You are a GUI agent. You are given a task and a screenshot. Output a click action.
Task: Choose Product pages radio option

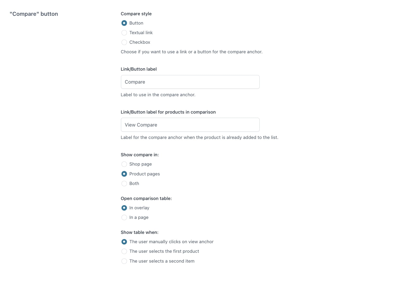[124, 174]
